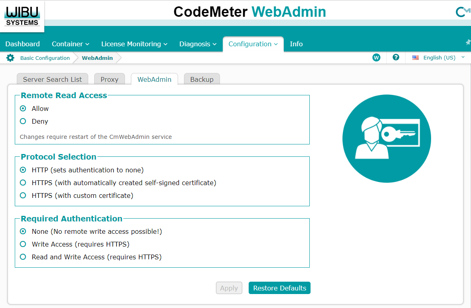
Task: Open help with question mark icon
Action: [x=396, y=57]
